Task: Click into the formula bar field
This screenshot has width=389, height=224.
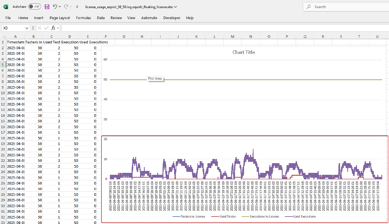Action: (x=224, y=28)
